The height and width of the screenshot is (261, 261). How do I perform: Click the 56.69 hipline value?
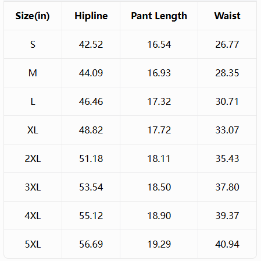click(x=91, y=244)
